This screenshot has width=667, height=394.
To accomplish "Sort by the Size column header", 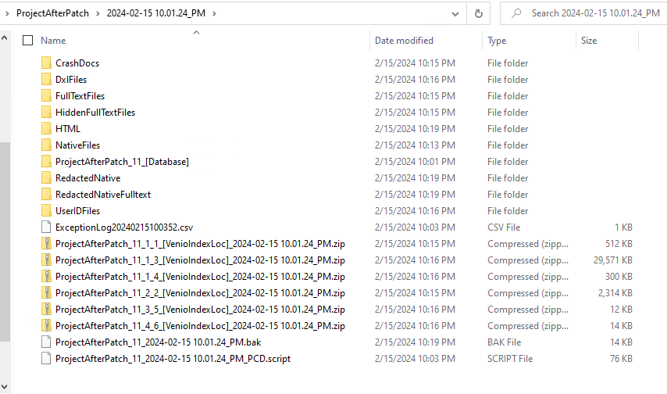I will click(x=589, y=41).
